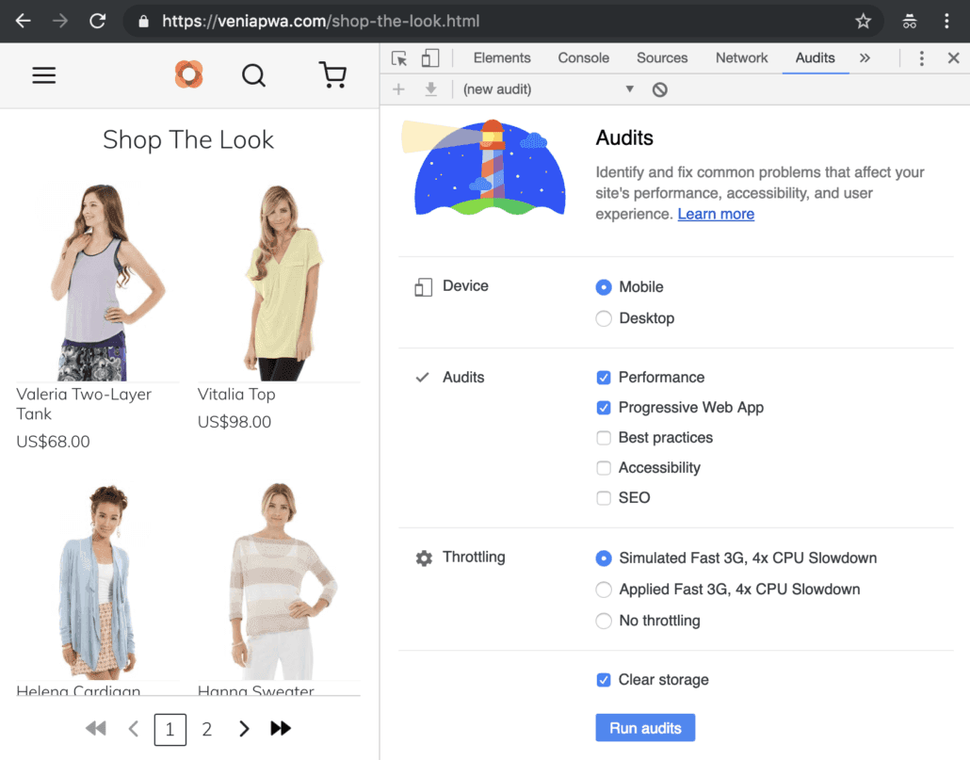Open the shopping cart
Viewport: 970px width, 760px height.
[x=332, y=75]
